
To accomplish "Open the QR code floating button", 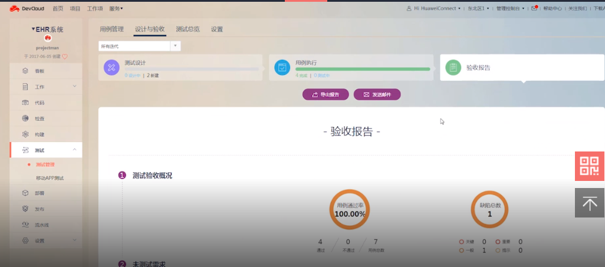I will click(x=590, y=166).
